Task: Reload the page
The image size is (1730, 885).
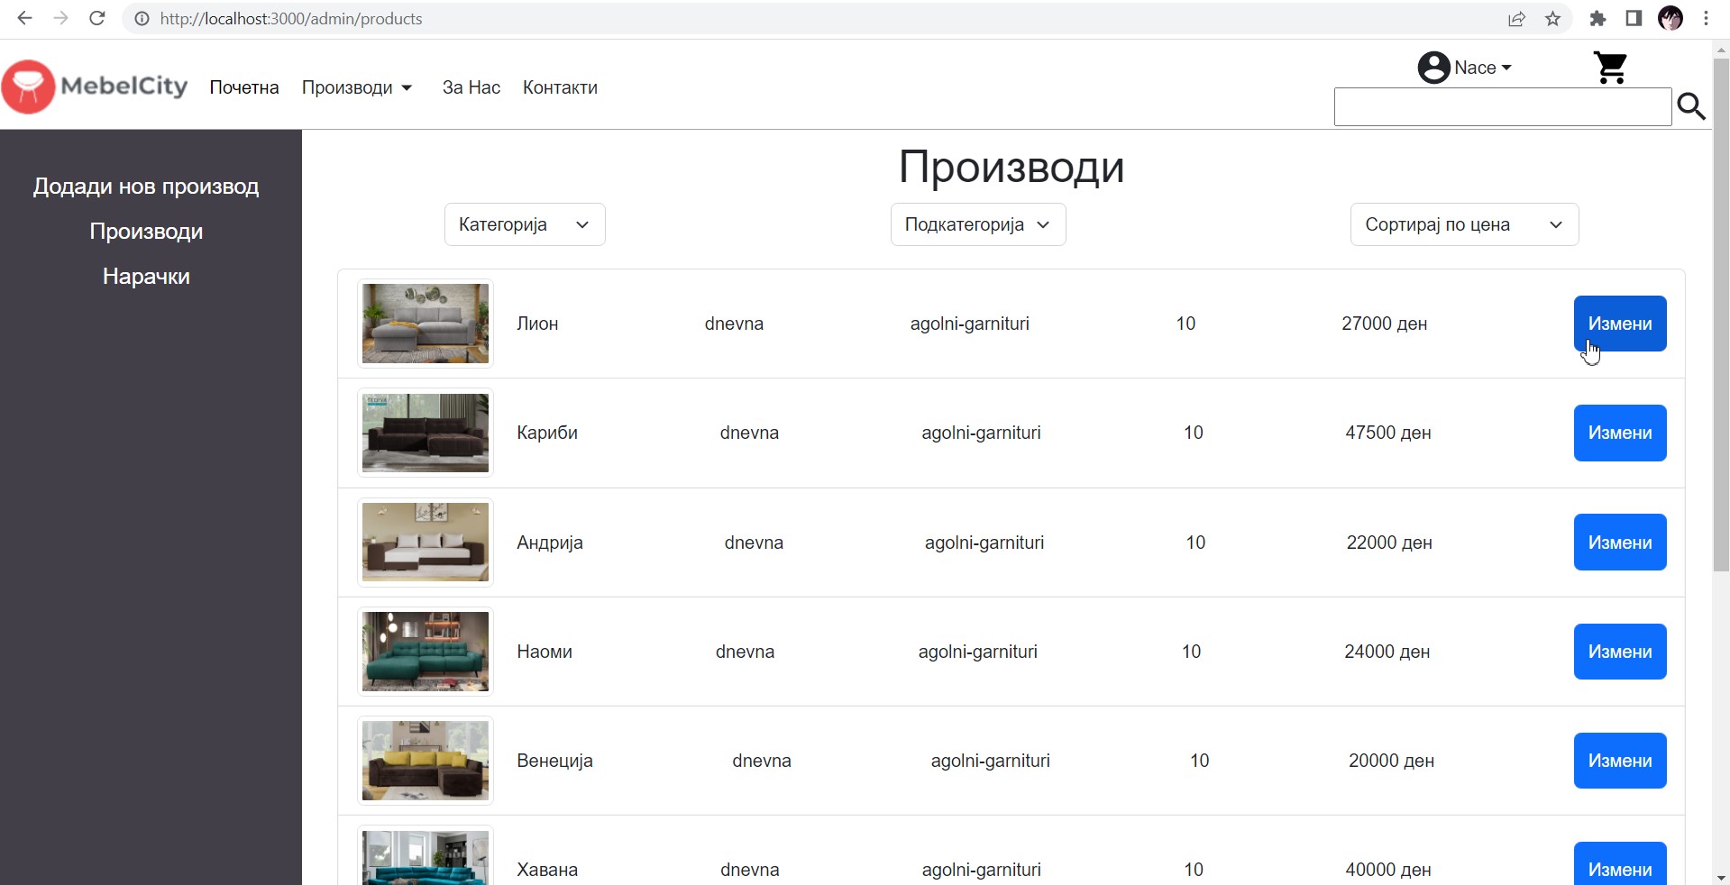Action: [x=97, y=19]
